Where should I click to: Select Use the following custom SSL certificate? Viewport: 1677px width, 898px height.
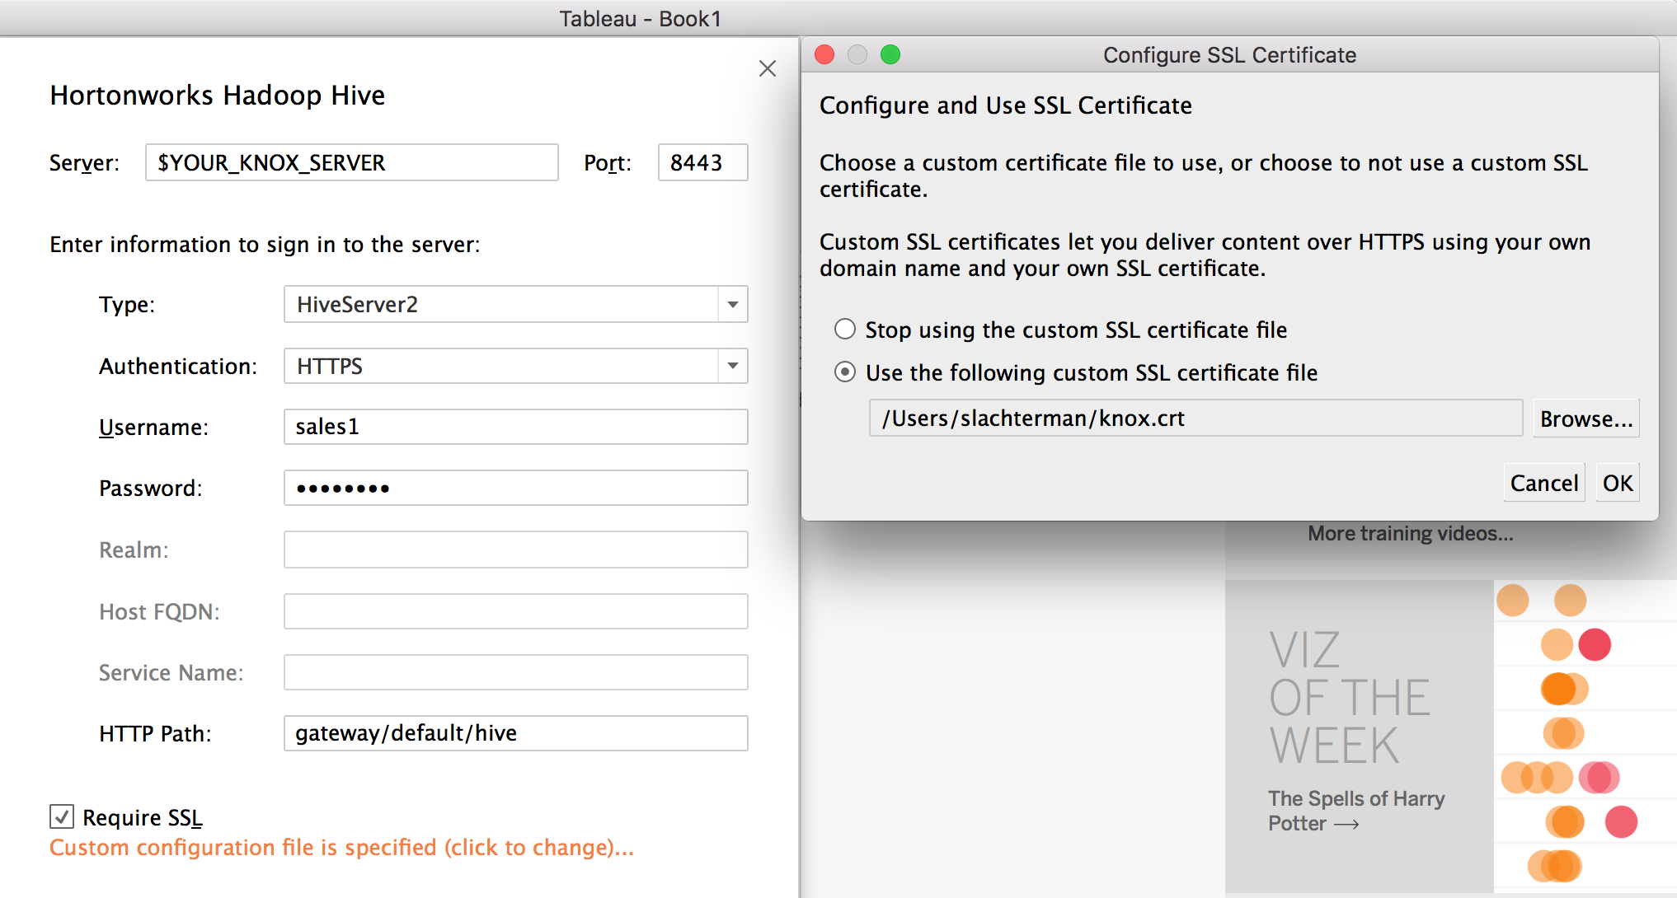845,372
